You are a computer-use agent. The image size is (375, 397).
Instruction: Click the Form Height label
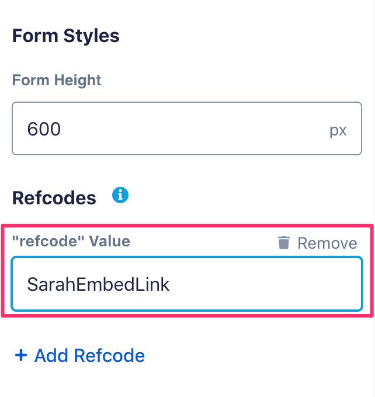pyautogui.click(x=57, y=80)
